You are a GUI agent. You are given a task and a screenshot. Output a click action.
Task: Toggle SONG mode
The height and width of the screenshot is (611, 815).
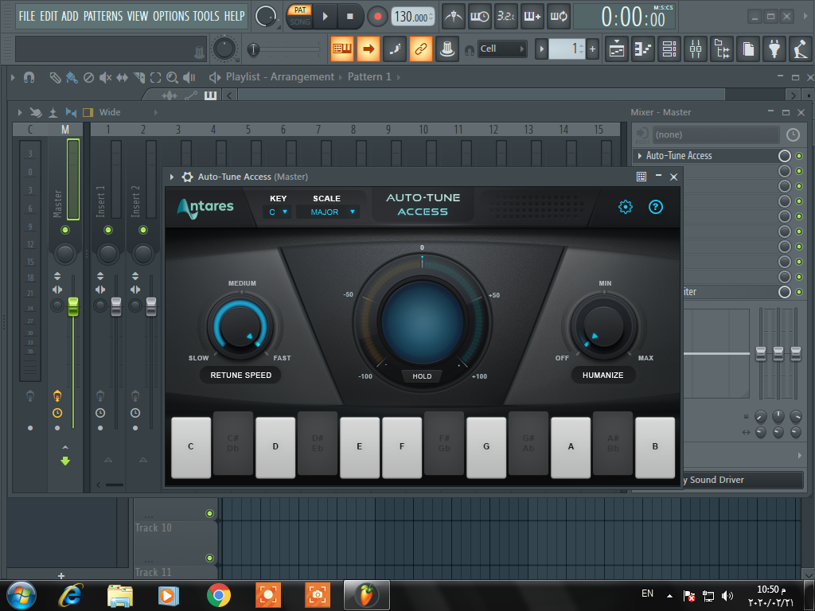[x=300, y=21]
